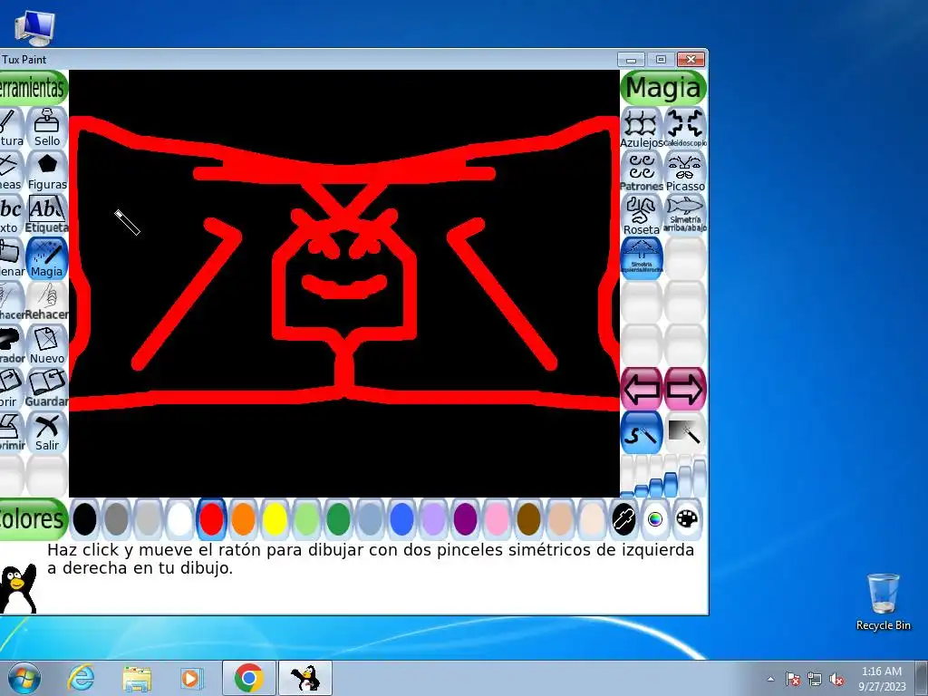
Task: Start a new drawing with Nuevo
Action: 47,345
